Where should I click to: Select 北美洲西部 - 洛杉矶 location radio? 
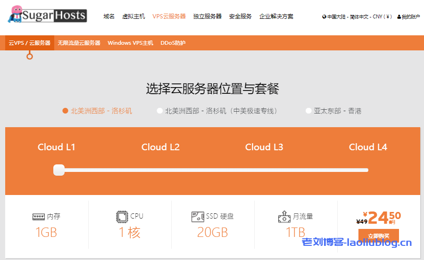click(x=66, y=111)
